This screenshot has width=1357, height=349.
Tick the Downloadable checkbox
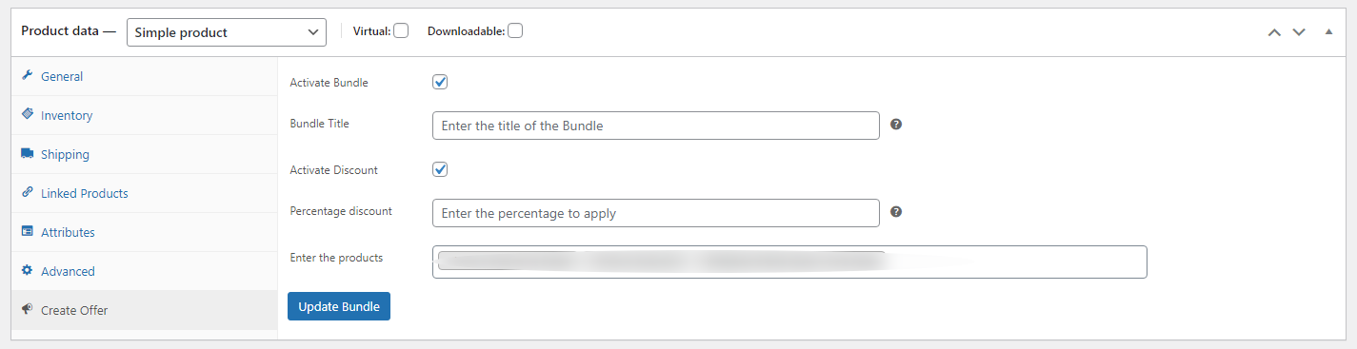click(x=515, y=30)
